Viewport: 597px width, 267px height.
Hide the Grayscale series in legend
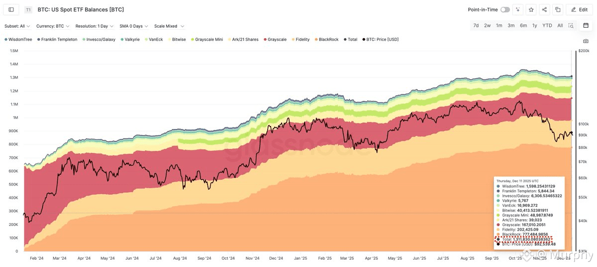[275, 39]
